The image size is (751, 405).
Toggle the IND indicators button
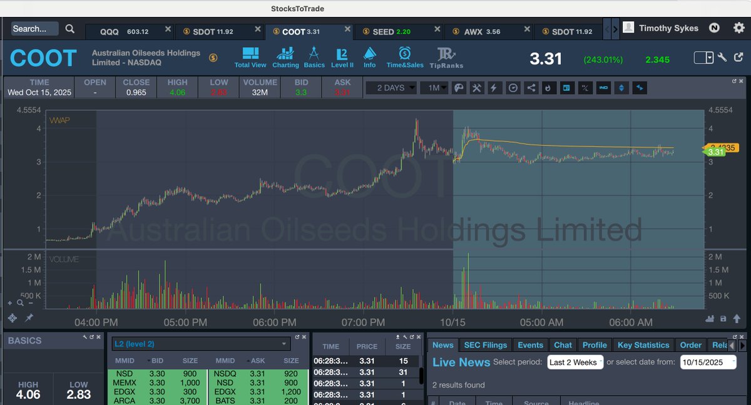point(603,88)
